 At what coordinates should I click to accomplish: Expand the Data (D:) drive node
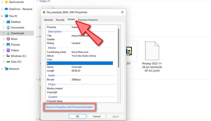[x=4, y=62]
